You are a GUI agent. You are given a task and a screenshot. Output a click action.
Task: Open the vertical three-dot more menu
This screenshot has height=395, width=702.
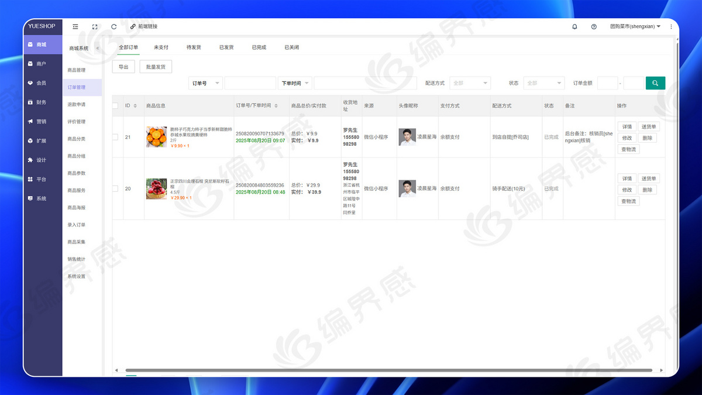click(x=671, y=26)
